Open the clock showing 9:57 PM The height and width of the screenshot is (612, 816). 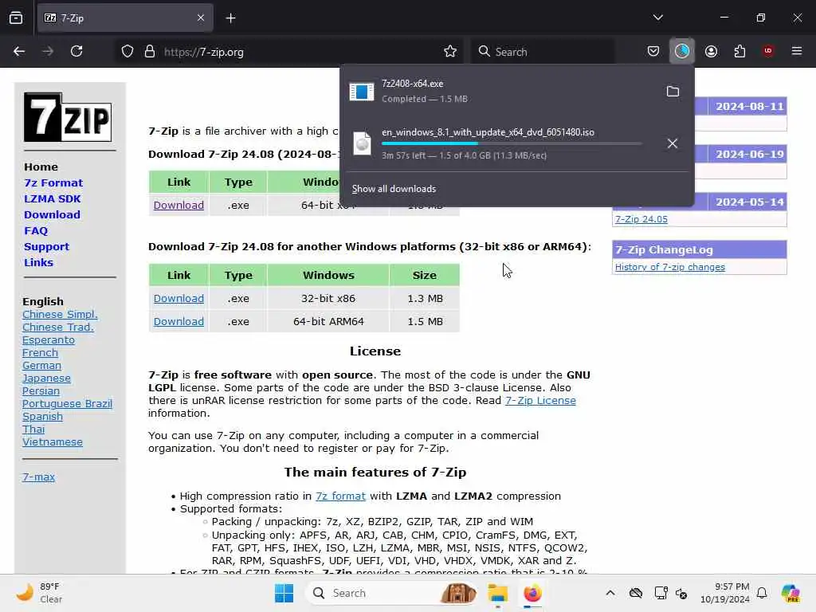click(x=725, y=593)
